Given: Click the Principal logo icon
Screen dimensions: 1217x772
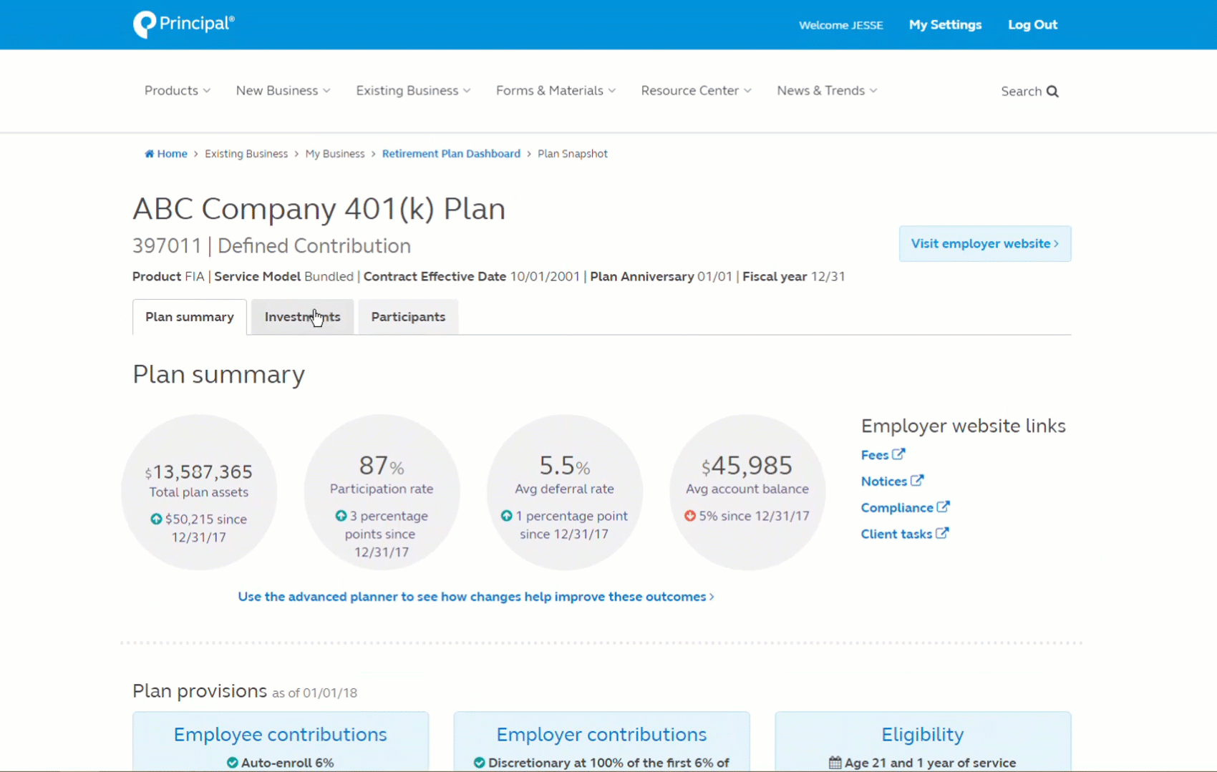Looking at the screenshot, I should click(x=145, y=24).
